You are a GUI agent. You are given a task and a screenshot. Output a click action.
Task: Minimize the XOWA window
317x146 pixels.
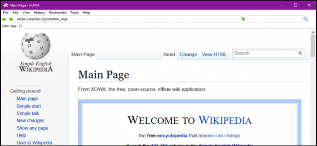tap(282, 5)
